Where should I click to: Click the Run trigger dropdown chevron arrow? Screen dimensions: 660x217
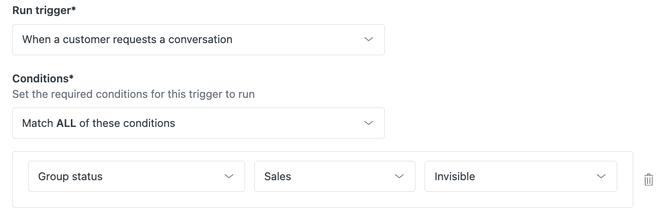[x=368, y=39]
